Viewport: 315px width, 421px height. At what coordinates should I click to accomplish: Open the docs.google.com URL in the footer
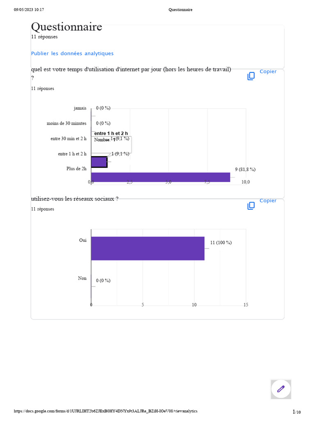pos(105,411)
